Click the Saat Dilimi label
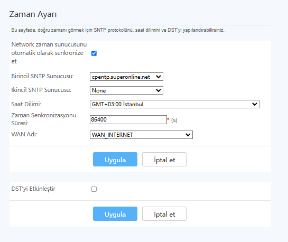The height and width of the screenshot is (242, 288). tap(26, 104)
